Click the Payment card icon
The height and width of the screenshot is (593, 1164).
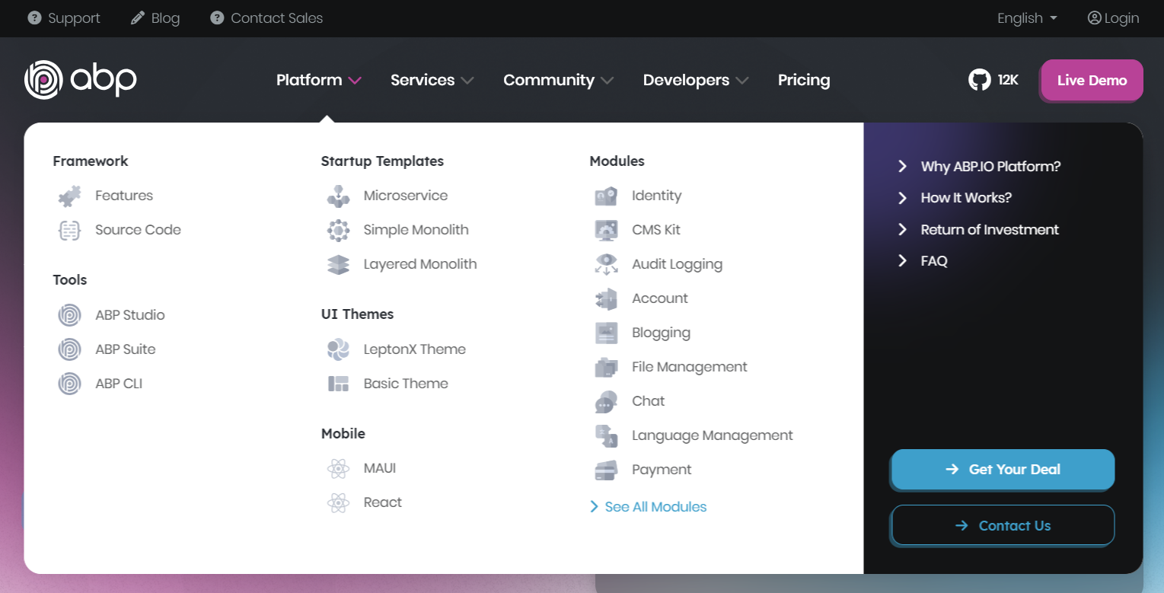click(606, 470)
